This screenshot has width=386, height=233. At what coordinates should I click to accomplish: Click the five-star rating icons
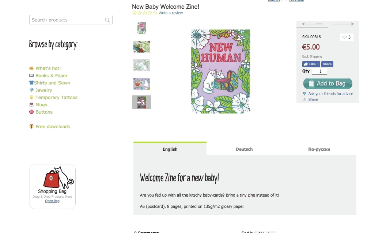click(144, 13)
